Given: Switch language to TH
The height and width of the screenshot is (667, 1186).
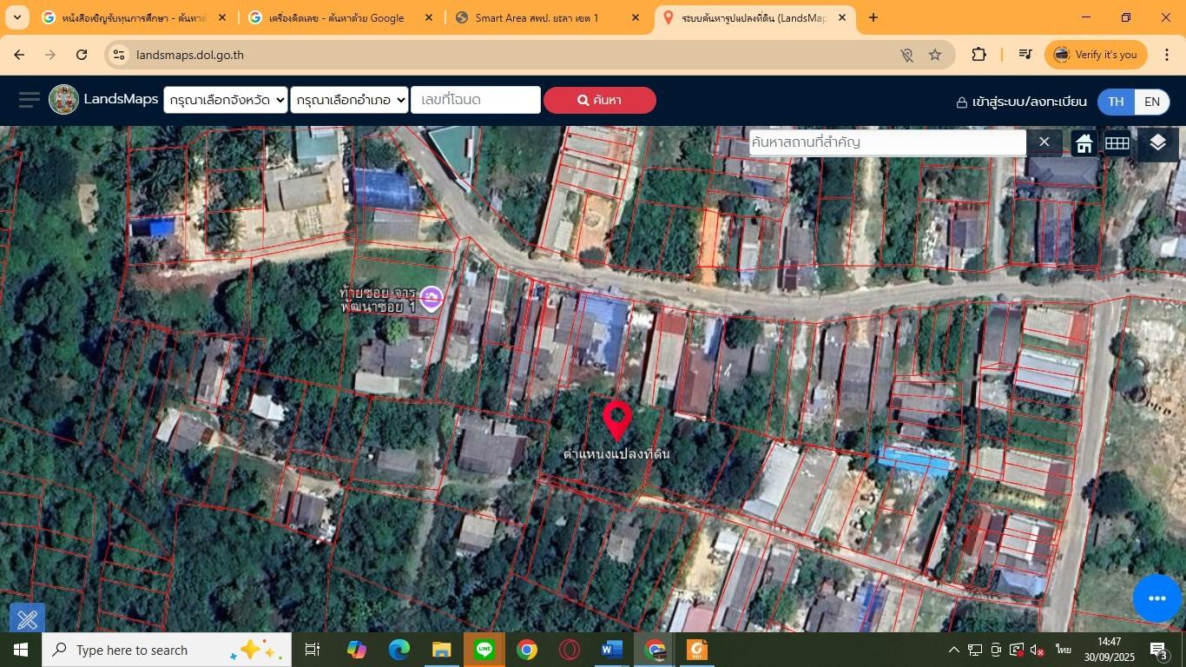Looking at the screenshot, I should pos(1116,102).
